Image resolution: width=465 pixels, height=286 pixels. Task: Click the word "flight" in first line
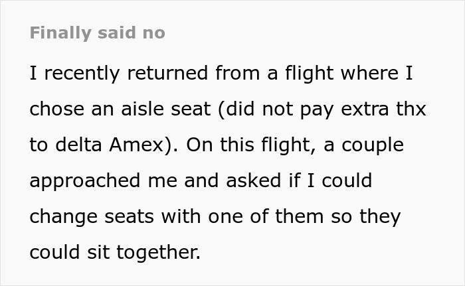[x=304, y=73]
